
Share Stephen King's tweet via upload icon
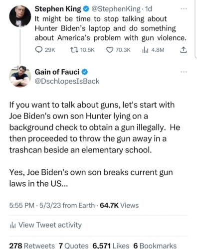click(x=184, y=50)
